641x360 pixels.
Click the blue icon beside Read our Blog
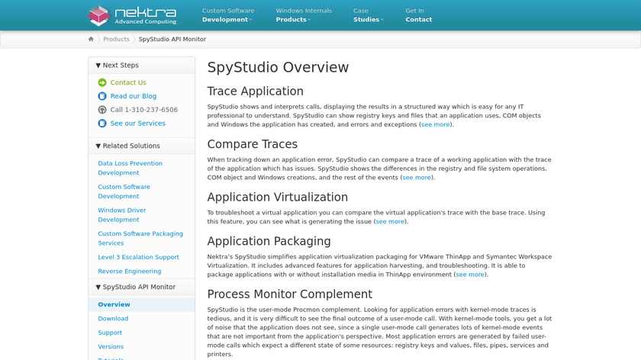(102, 96)
